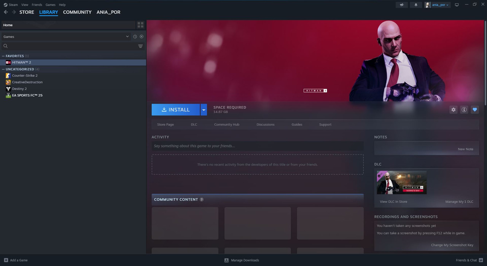Select HITMAN 2 in Favorites list
The image size is (487, 266).
click(x=73, y=62)
